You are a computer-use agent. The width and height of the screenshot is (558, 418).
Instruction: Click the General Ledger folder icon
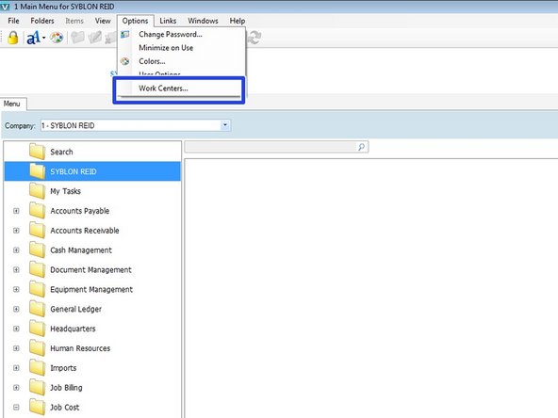coord(37,309)
